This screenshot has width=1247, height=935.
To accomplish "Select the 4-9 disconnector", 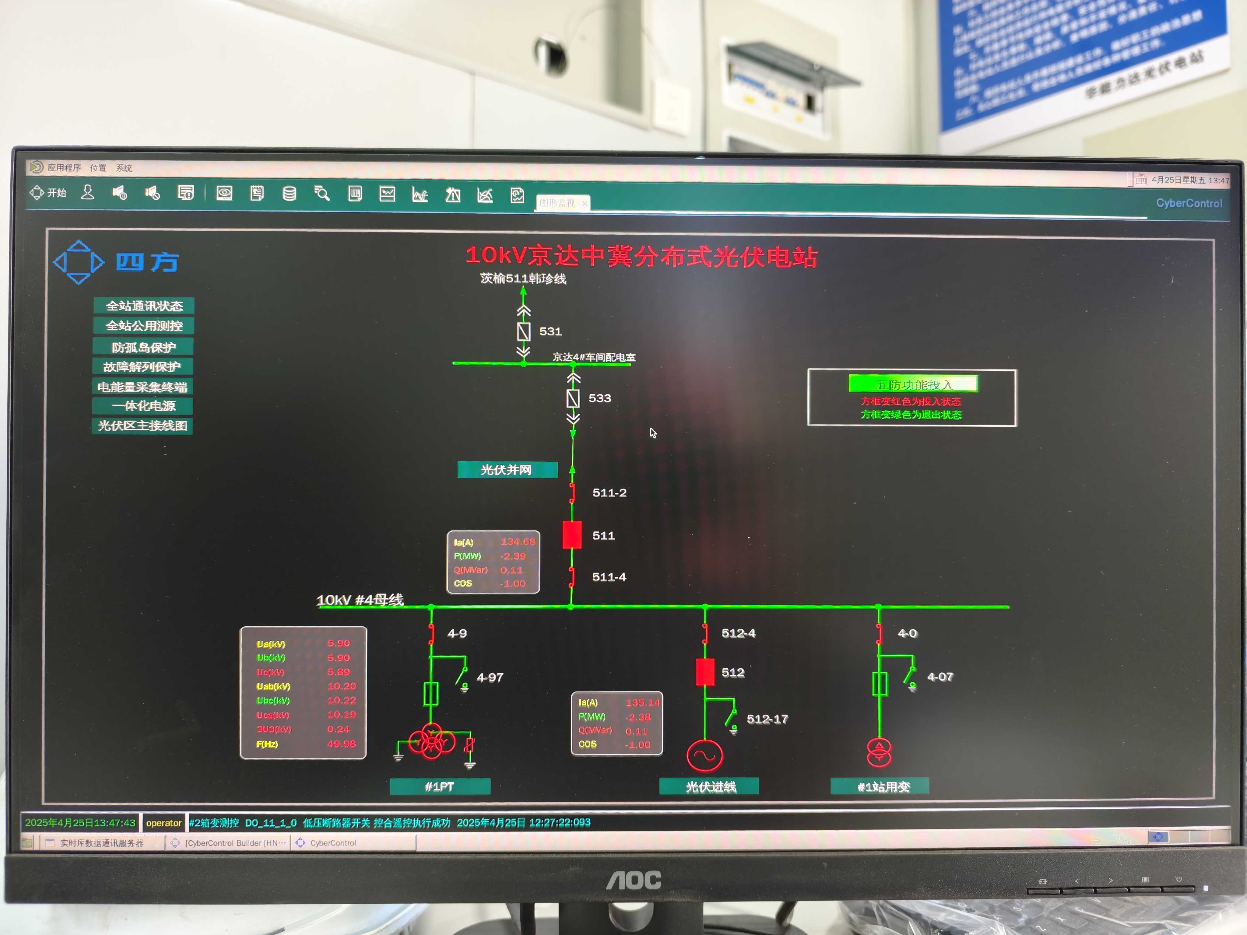I will pyautogui.click(x=431, y=633).
